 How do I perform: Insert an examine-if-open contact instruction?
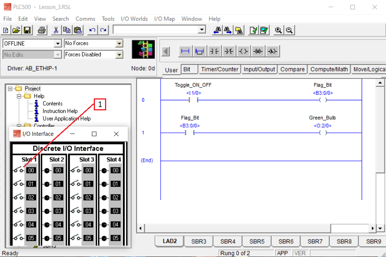click(229, 51)
